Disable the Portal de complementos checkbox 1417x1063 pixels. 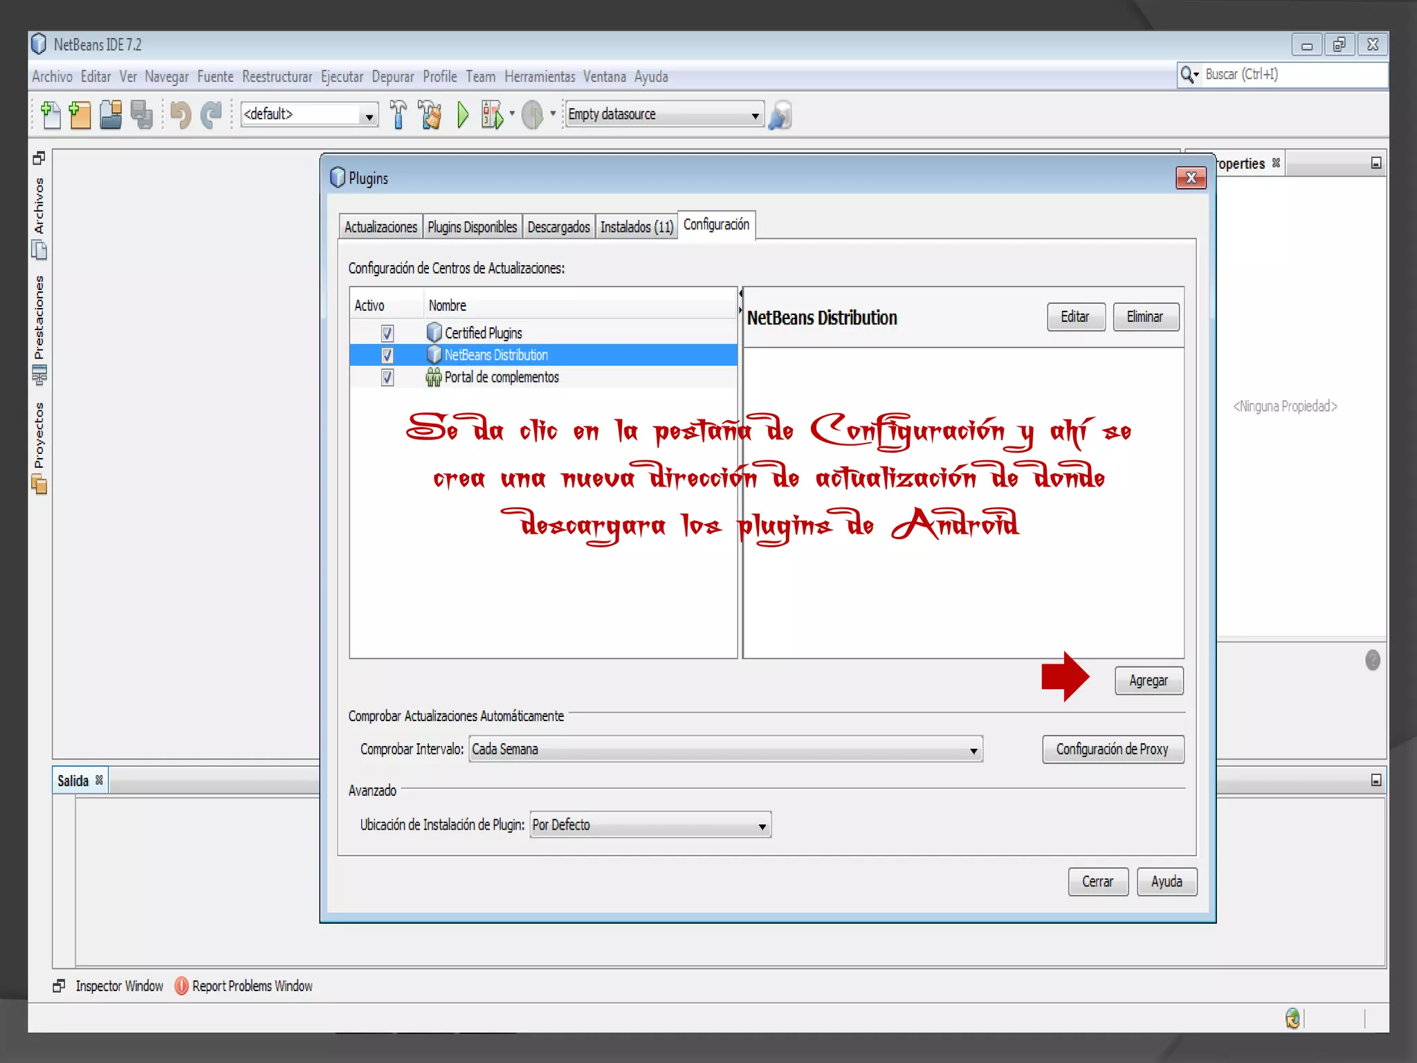click(x=387, y=377)
